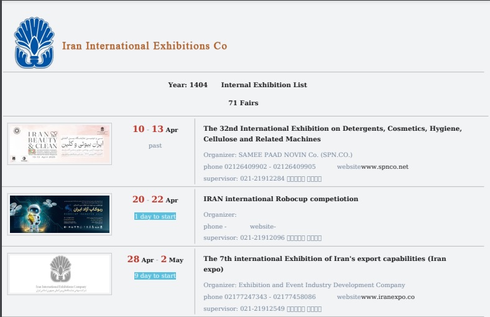Image resolution: width=490 pixels, height=317 pixels.
Task: Select the 28 Apr - 2 May date
Action: (155, 260)
